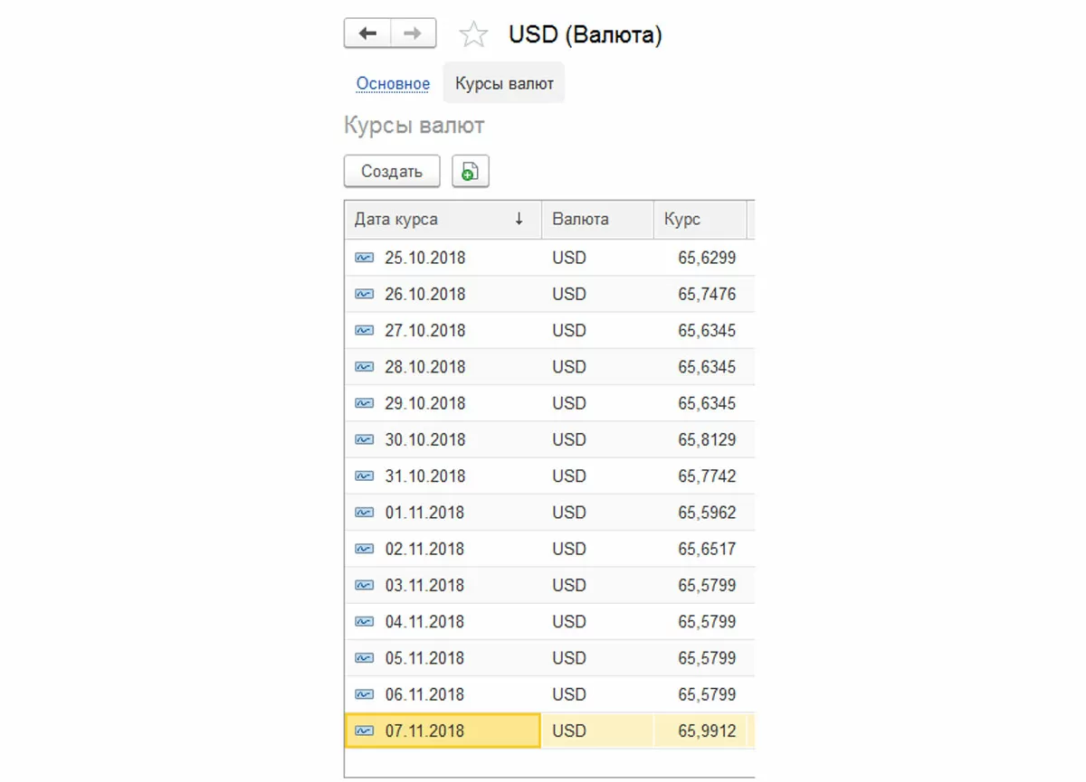Click the Валюта column header

point(597,219)
